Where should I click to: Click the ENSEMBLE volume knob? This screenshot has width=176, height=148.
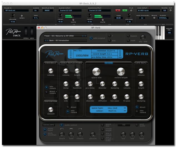tap(51, 71)
